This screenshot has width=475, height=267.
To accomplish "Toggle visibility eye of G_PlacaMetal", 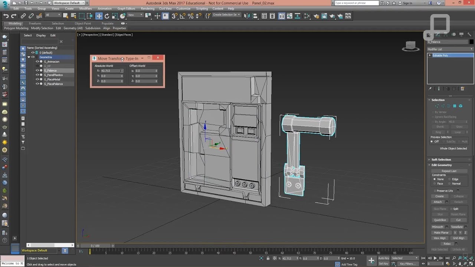I will 37,79.
